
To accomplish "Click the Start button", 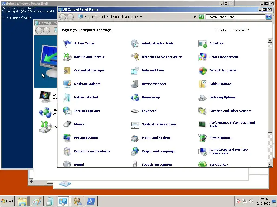I will (x=8, y=201).
